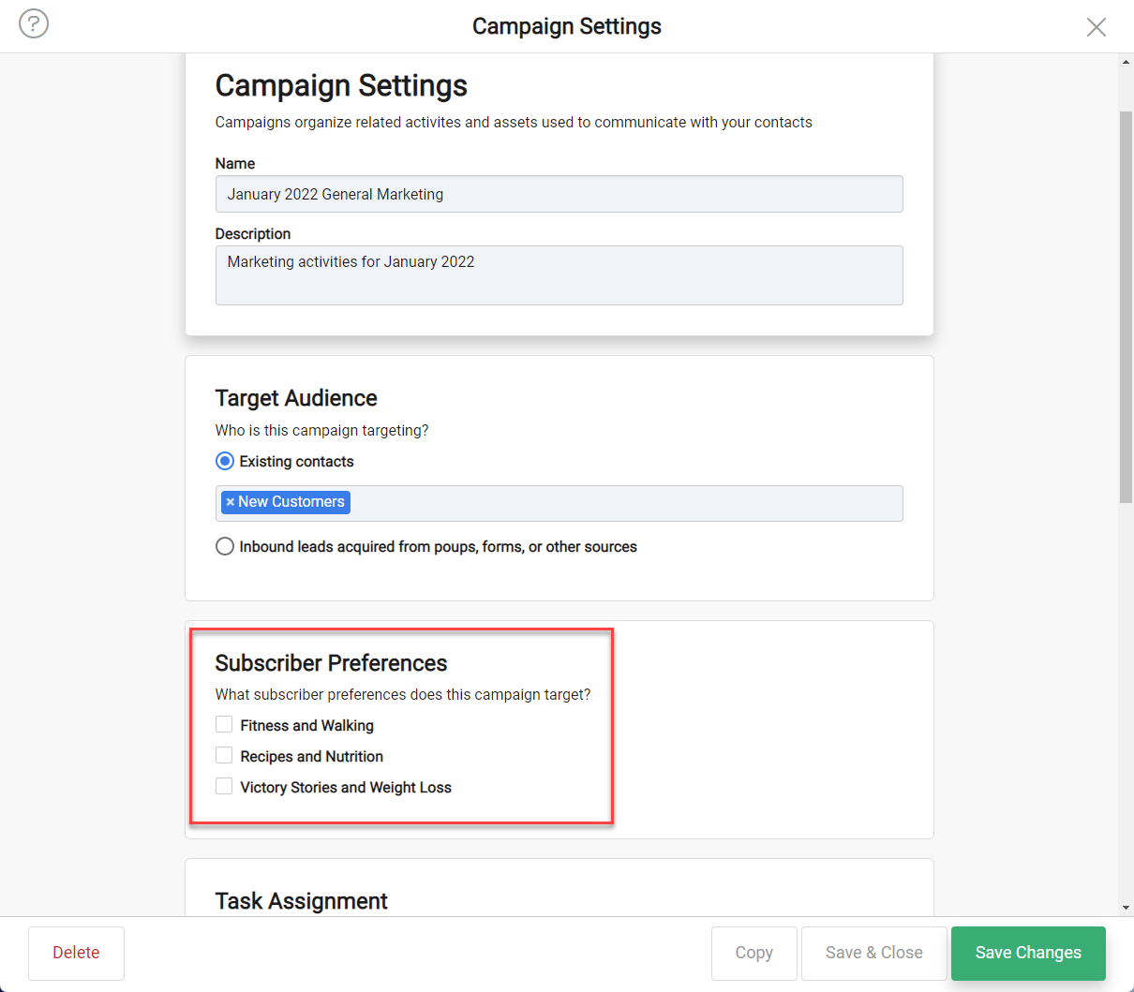Image resolution: width=1134 pixels, height=992 pixels.
Task: Open the help question mark icon
Action: 34,23
